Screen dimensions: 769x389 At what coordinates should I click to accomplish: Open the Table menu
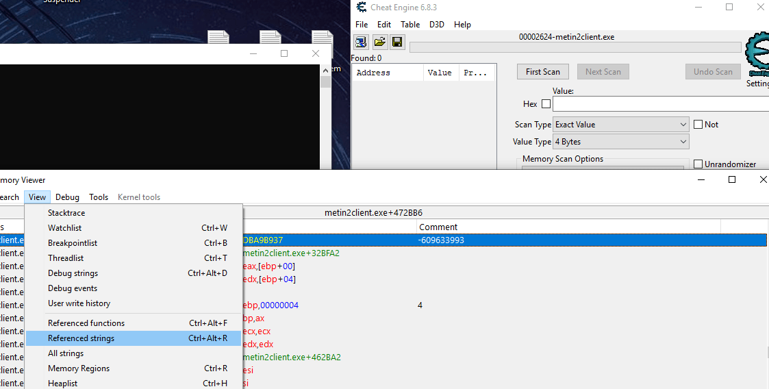410,25
